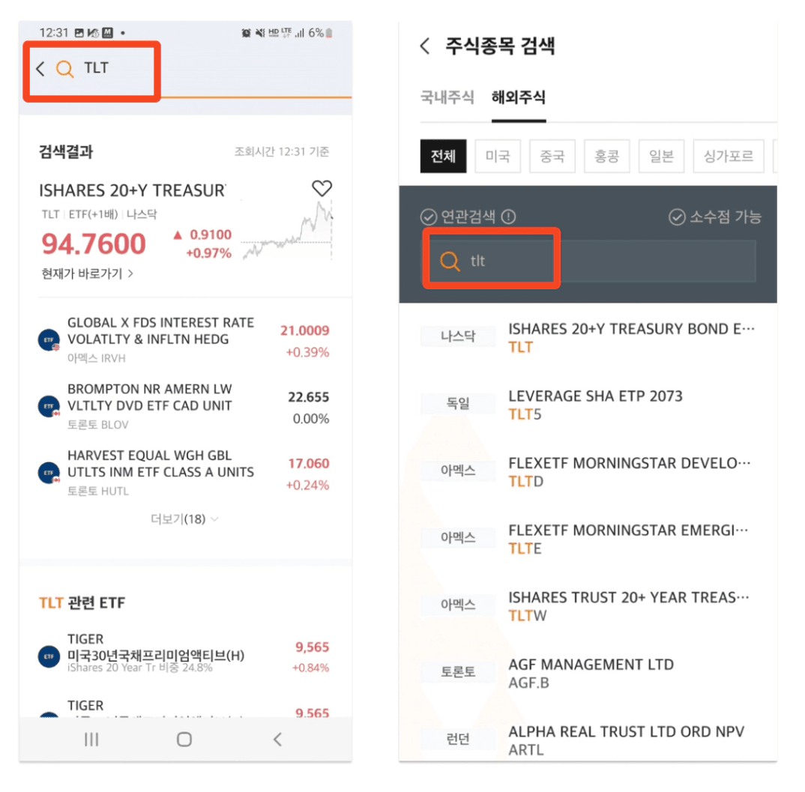Tap the tlt search input field
The image size is (805, 792).
point(592,261)
